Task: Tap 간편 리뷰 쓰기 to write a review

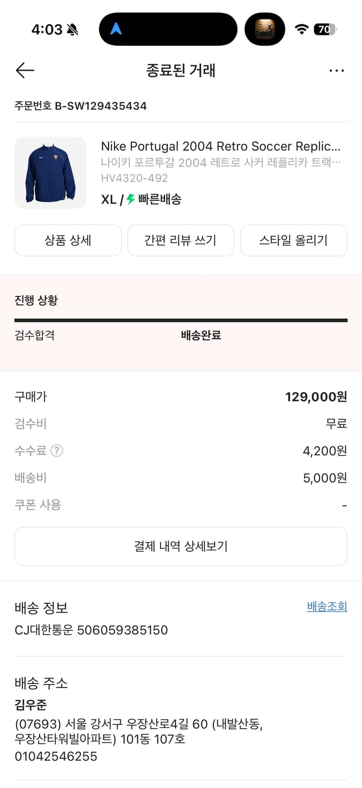Action: (180, 240)
